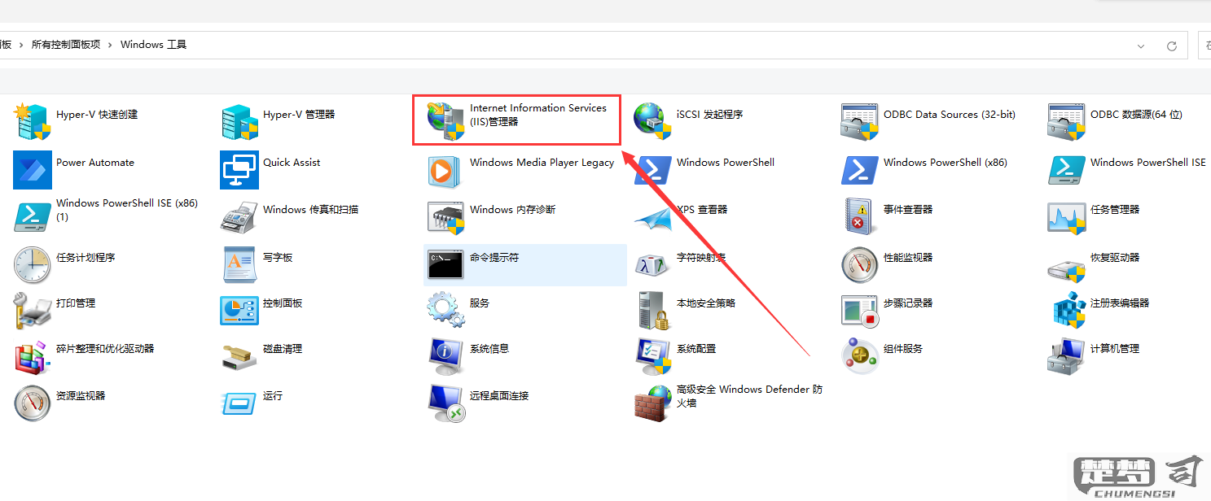
Task: Click the XPS 查看器 icon
Action: click(x=653, y=217)
